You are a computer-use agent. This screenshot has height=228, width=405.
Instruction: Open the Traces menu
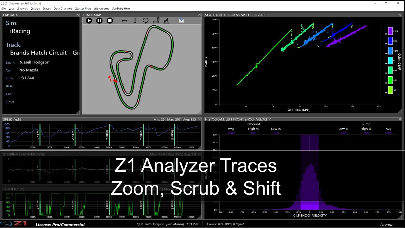pyautogui.click(x=47, y=9)
